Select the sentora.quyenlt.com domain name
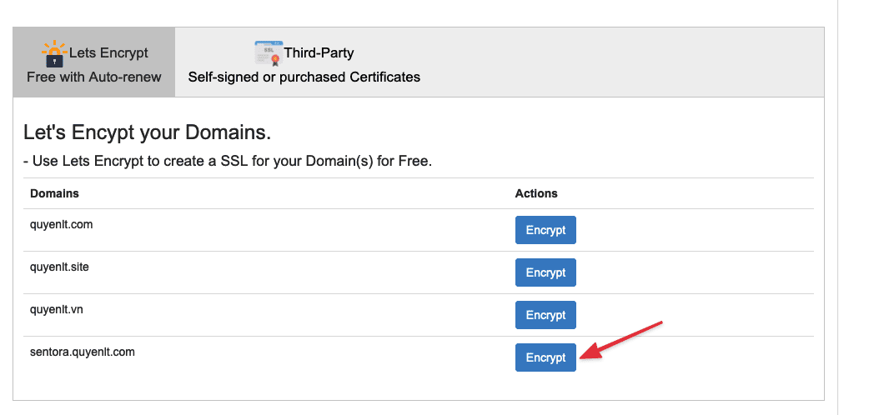This screenshot has height=415, width=889. pyautogui.click(x=83, y=352)
